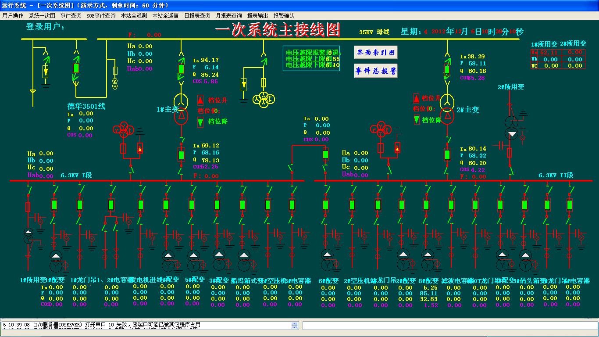Click the 事件总报警 button
Image resolution: width=599 pixels, height=337 pixels.
376,71
